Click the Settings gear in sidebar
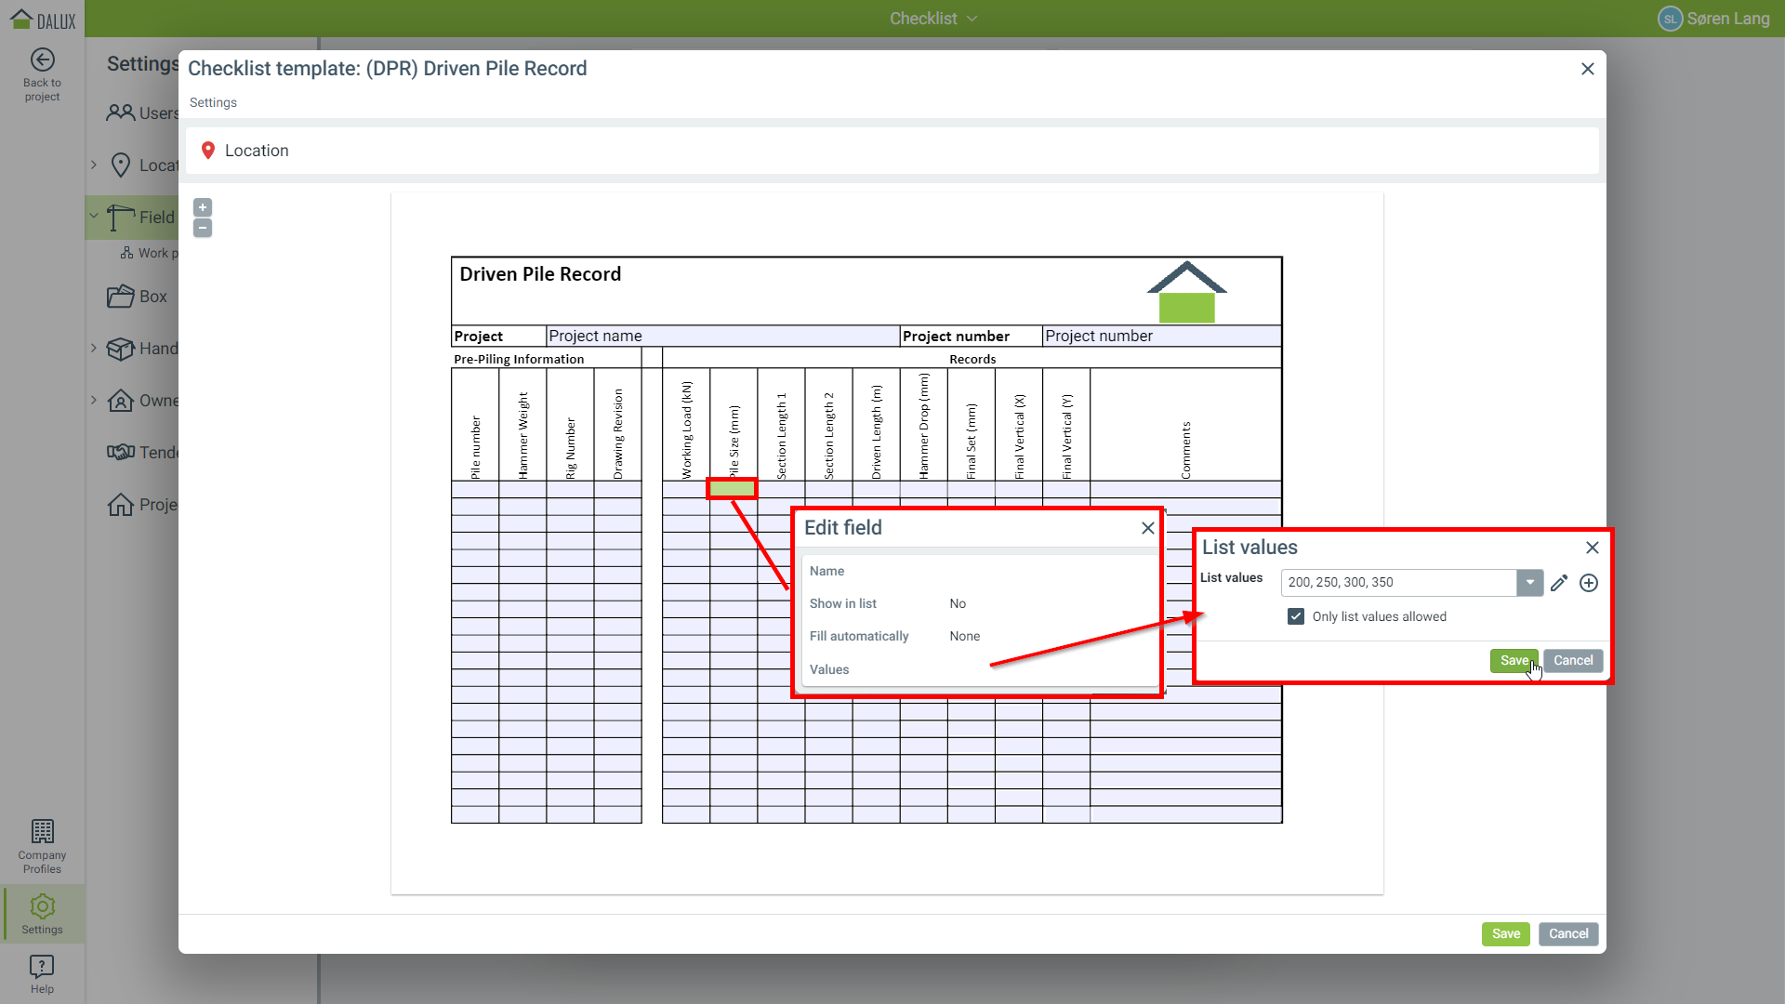The image size is (1785, 1004). tap(42, 914)
